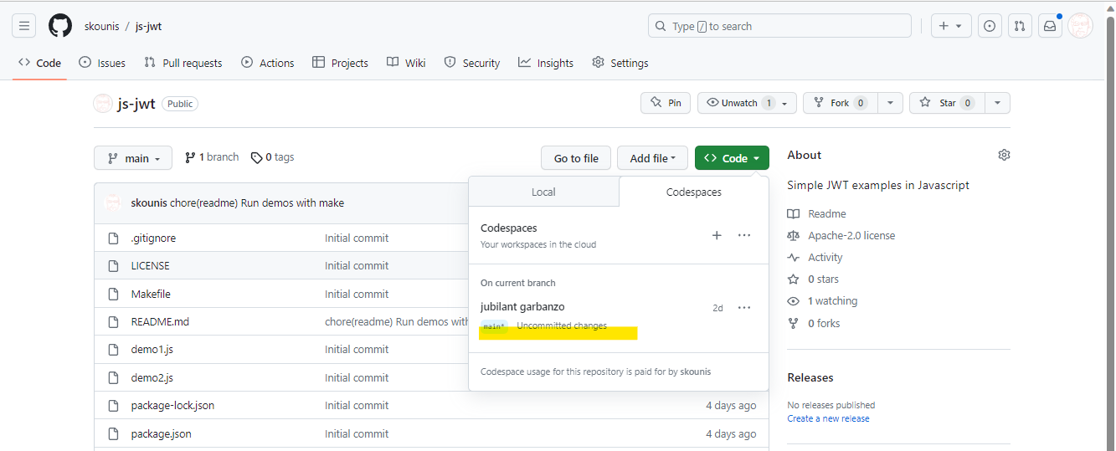Image resolution: width=1116 pixels, height=451 pixels.
Task: Open the jubilant garbanzo codespace
Action: 522,307
